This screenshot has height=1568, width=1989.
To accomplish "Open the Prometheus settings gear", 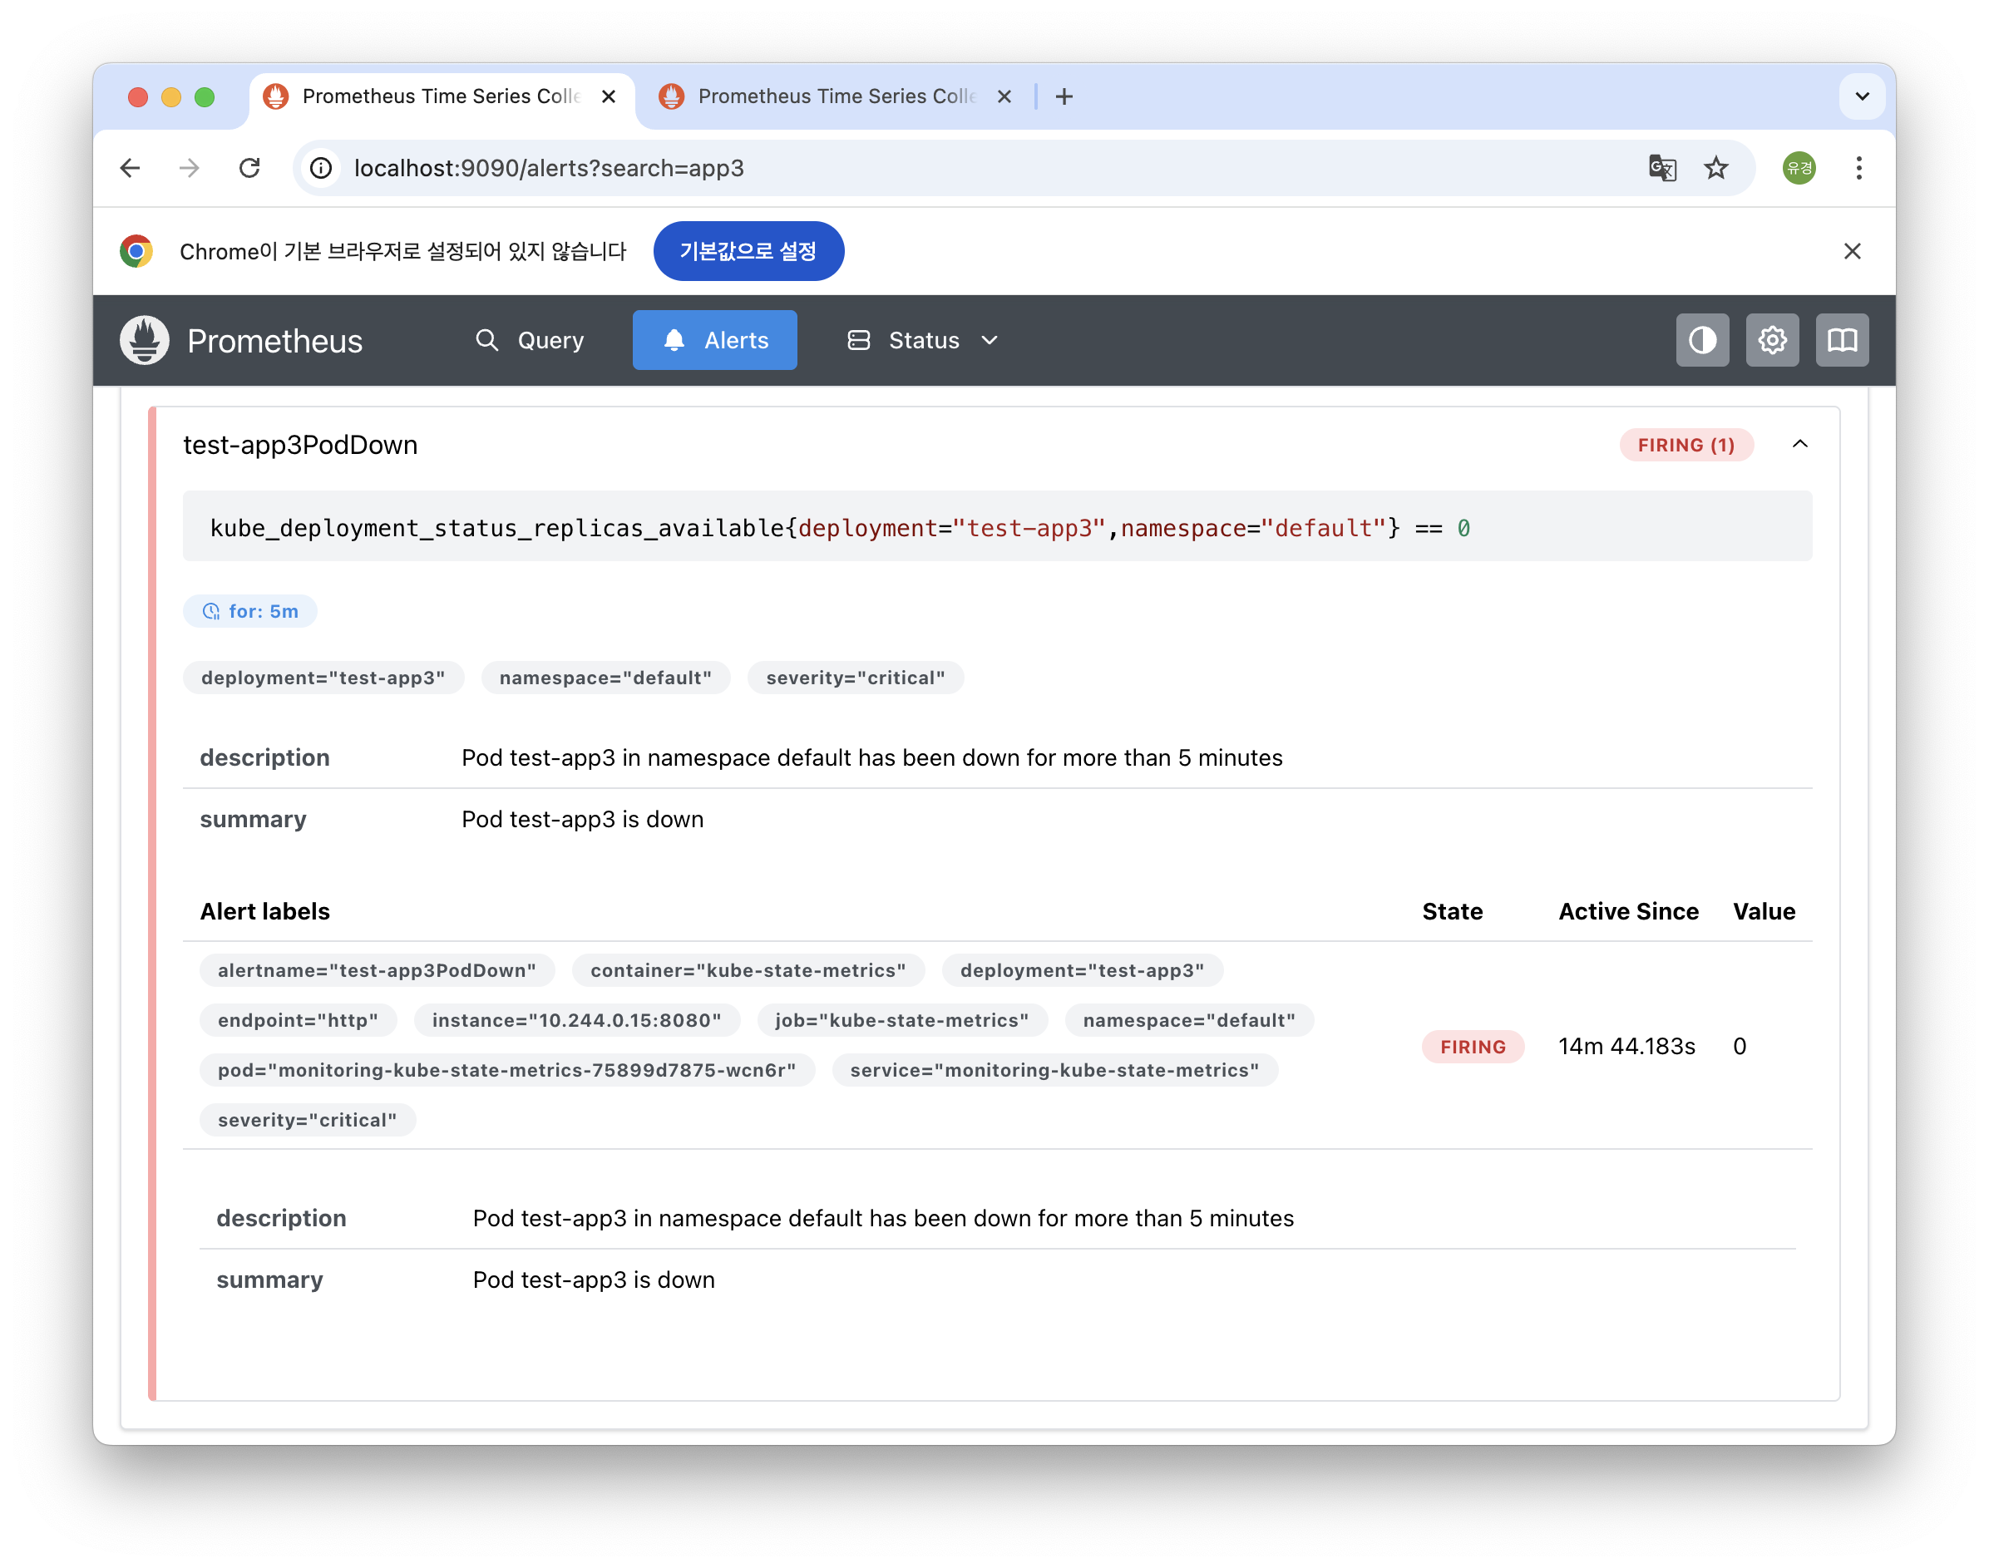I will pyautogui.click(x=1771, y=341).
